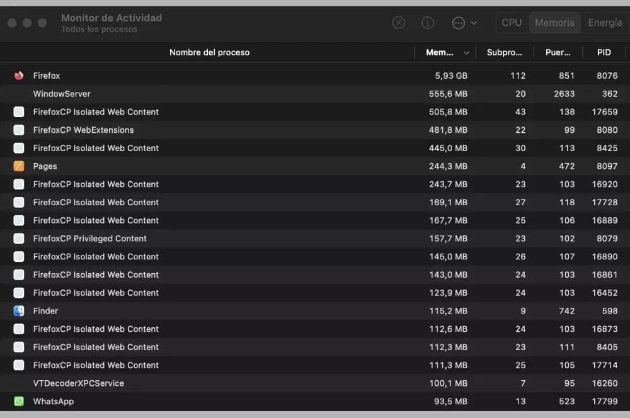Open the ellipsis actions menu
Viewport: 630px width, 418px height.
pos(459,23)
